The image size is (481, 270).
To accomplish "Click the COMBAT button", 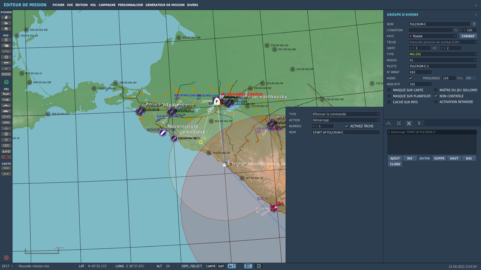I will (468, 36).
